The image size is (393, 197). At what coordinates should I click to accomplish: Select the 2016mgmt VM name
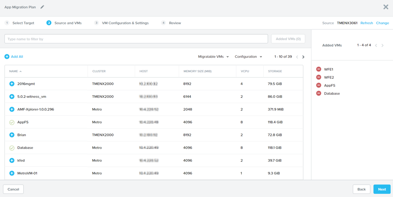(x=26, y=84)
